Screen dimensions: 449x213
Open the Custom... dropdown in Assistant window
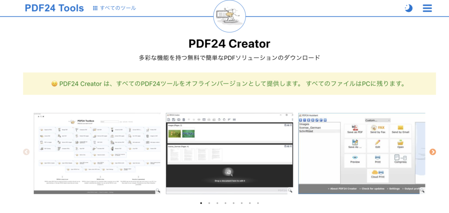coord(378,120)
